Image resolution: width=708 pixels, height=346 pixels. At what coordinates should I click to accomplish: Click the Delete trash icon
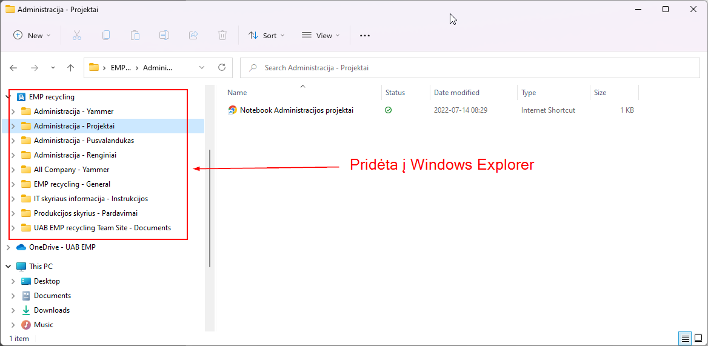[x=222, y=35]
